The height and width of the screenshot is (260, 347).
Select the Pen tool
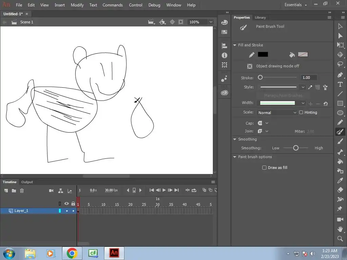click(340, 75)
